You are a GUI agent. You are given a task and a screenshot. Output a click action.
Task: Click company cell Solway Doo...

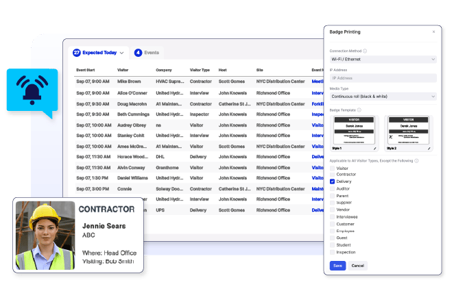[x=169, y=189]
